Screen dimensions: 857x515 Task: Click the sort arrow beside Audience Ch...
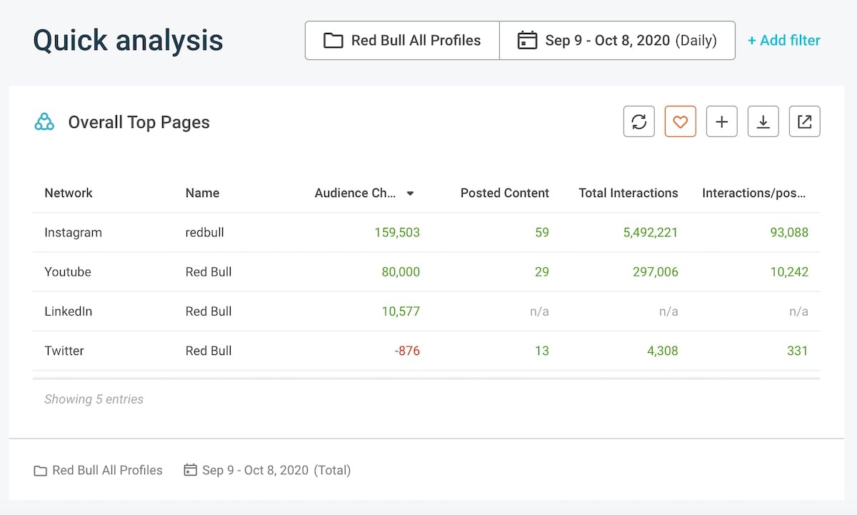tap(410, 193)
